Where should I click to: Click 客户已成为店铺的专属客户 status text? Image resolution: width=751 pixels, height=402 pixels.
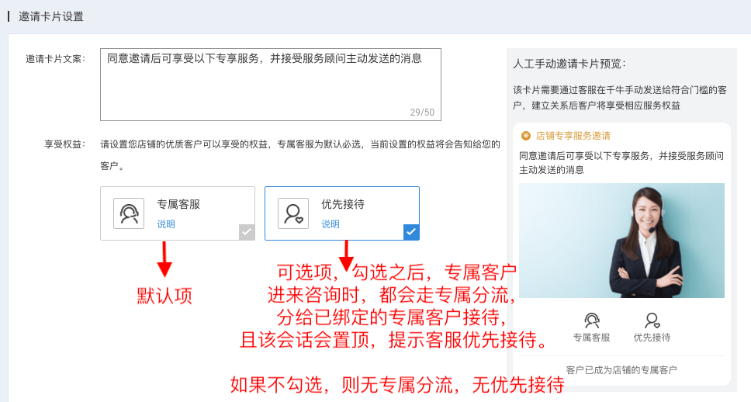click(621, 370)
